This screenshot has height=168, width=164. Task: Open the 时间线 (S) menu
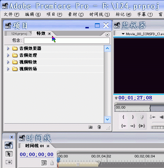(x=100, y=14)
